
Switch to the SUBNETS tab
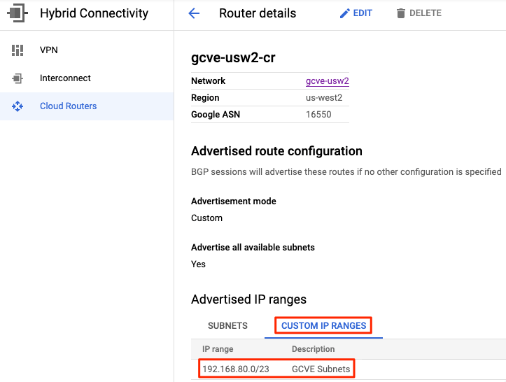(x=227, y=325)
